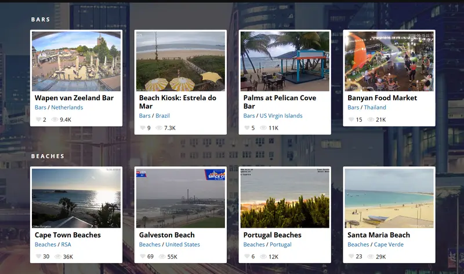
Task: Like the Wapen van Zeeland Bar webcam with heart icon
Action: tap(38, 119)
